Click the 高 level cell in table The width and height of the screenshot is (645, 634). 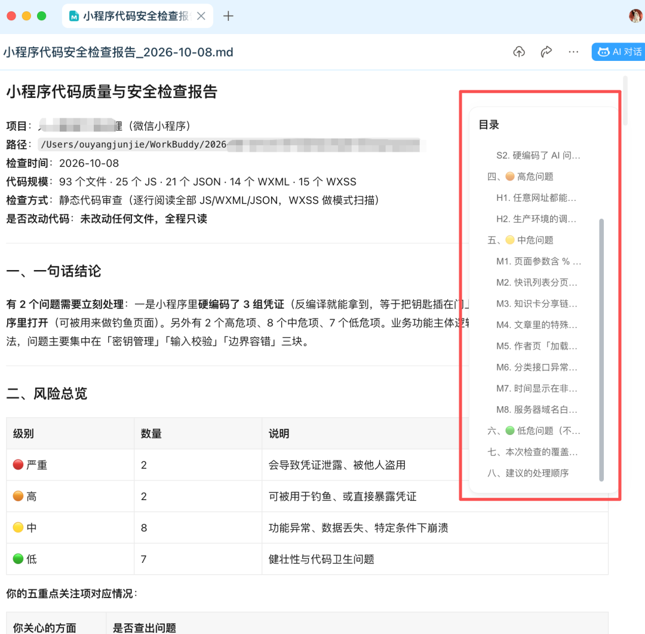pos(70,497)
